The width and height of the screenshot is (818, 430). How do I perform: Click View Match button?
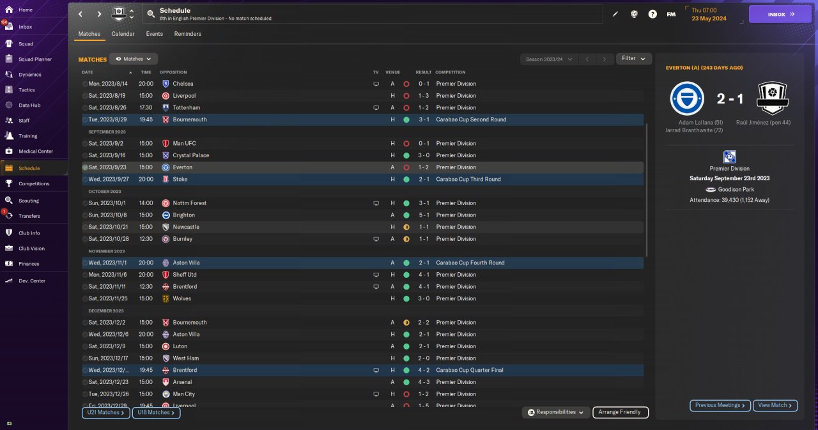coord(776,405)
